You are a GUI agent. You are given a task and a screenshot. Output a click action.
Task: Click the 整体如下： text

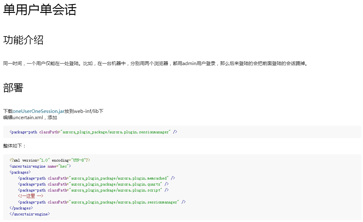[x=14, y=146]
